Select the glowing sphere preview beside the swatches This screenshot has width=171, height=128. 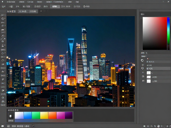point(11,116)
